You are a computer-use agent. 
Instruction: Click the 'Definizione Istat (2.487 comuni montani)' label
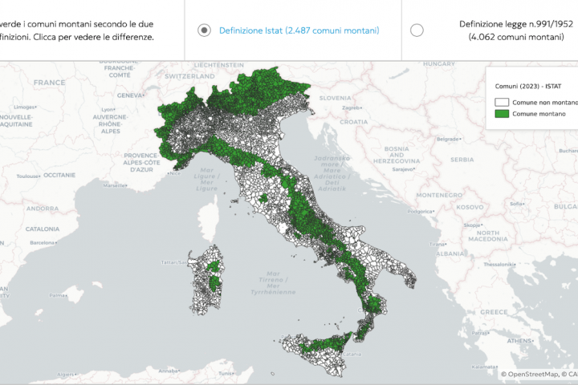299,30
